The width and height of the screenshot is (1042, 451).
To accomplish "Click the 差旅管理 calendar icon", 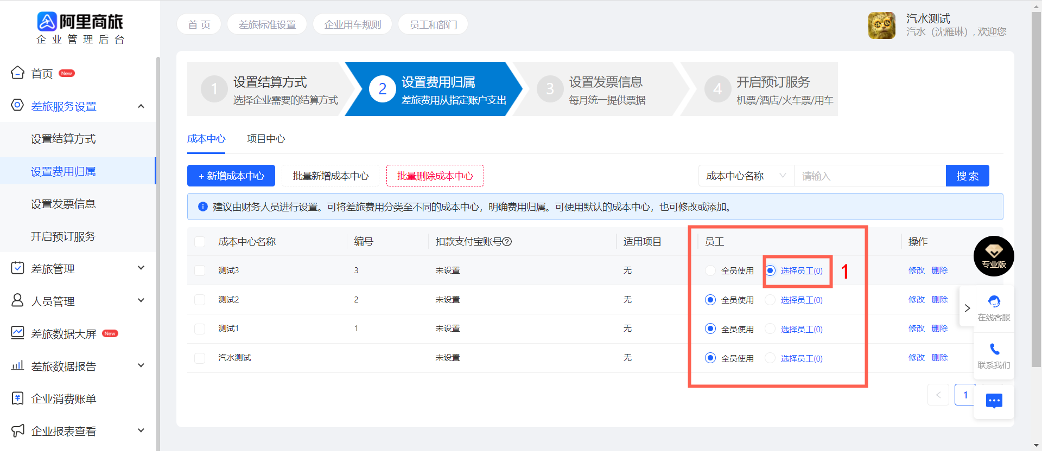I will 17,268.
